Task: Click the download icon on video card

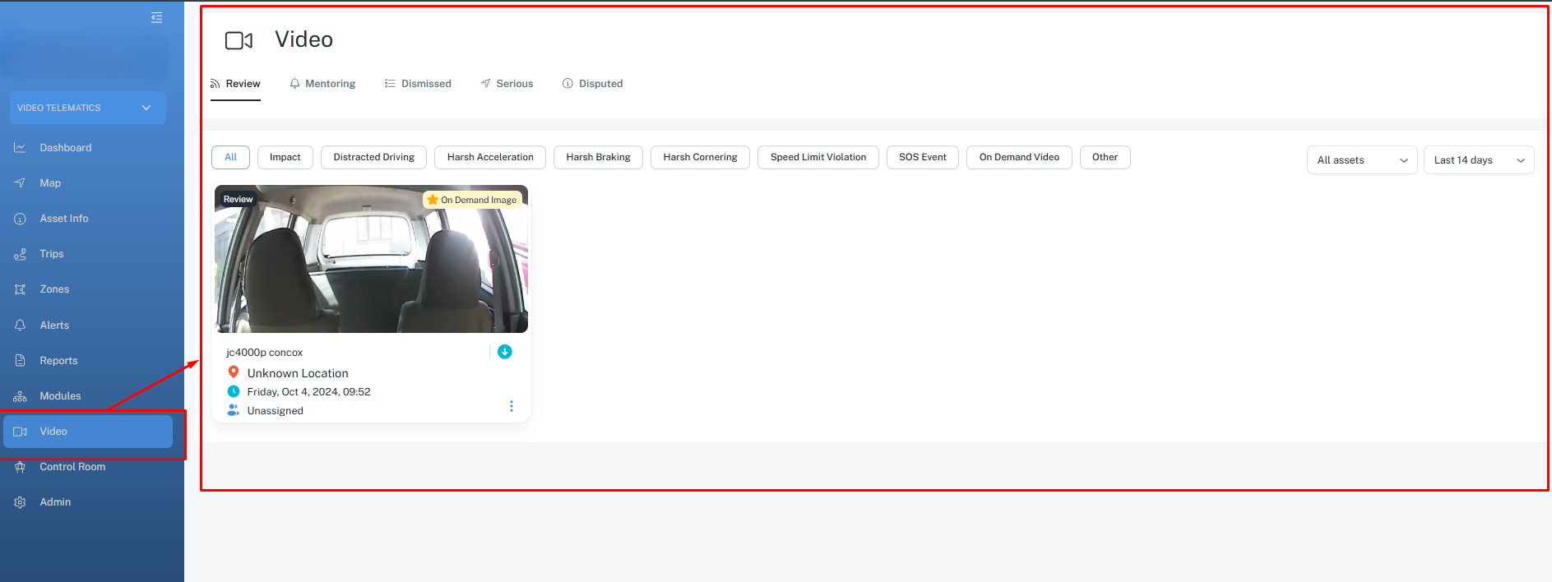Action: pos(505,352)
